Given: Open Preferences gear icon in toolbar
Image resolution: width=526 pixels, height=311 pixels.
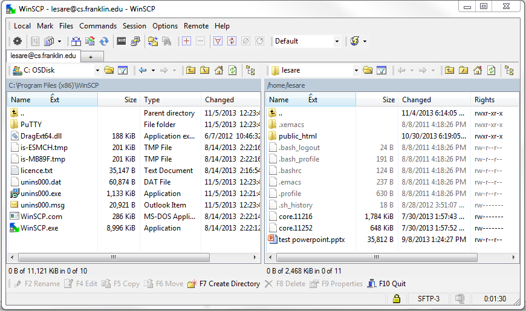Looking at the screenshot, I should coord(18,41).
